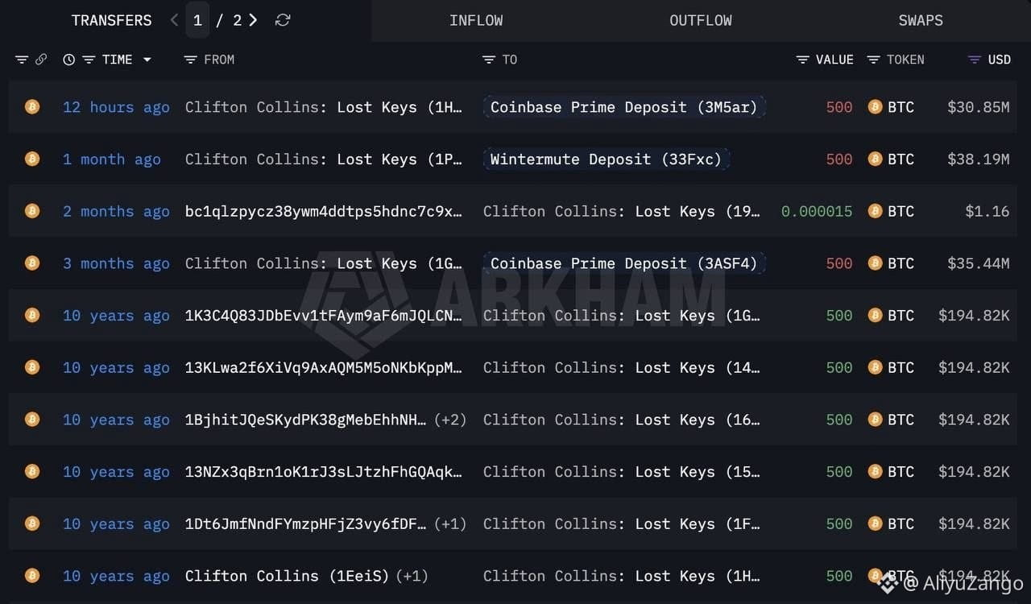Go to the previous transfers page
The image size is (1031, 604).
pos(174,20)
